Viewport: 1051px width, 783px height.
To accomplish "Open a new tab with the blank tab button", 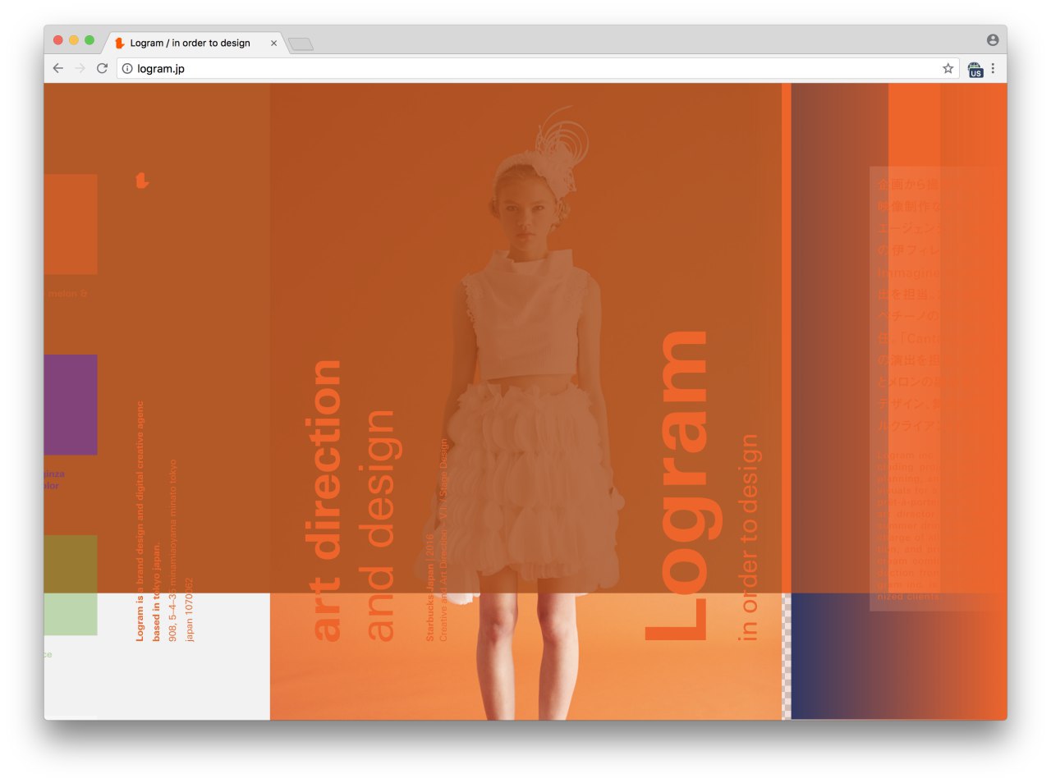I will pyautogui.click(x=301, y=43).
